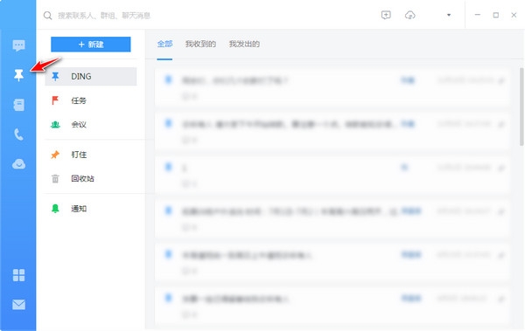Maximize the DingTalk window
The height and width of the screenshot is (331, 525).
pos(496,15)
